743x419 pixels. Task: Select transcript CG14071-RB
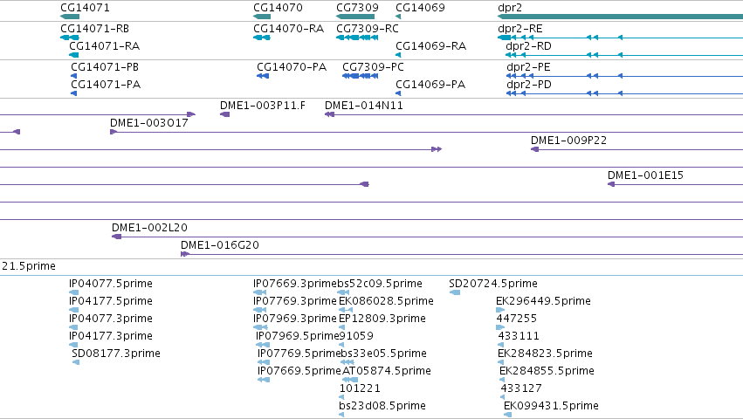point(95,29)
